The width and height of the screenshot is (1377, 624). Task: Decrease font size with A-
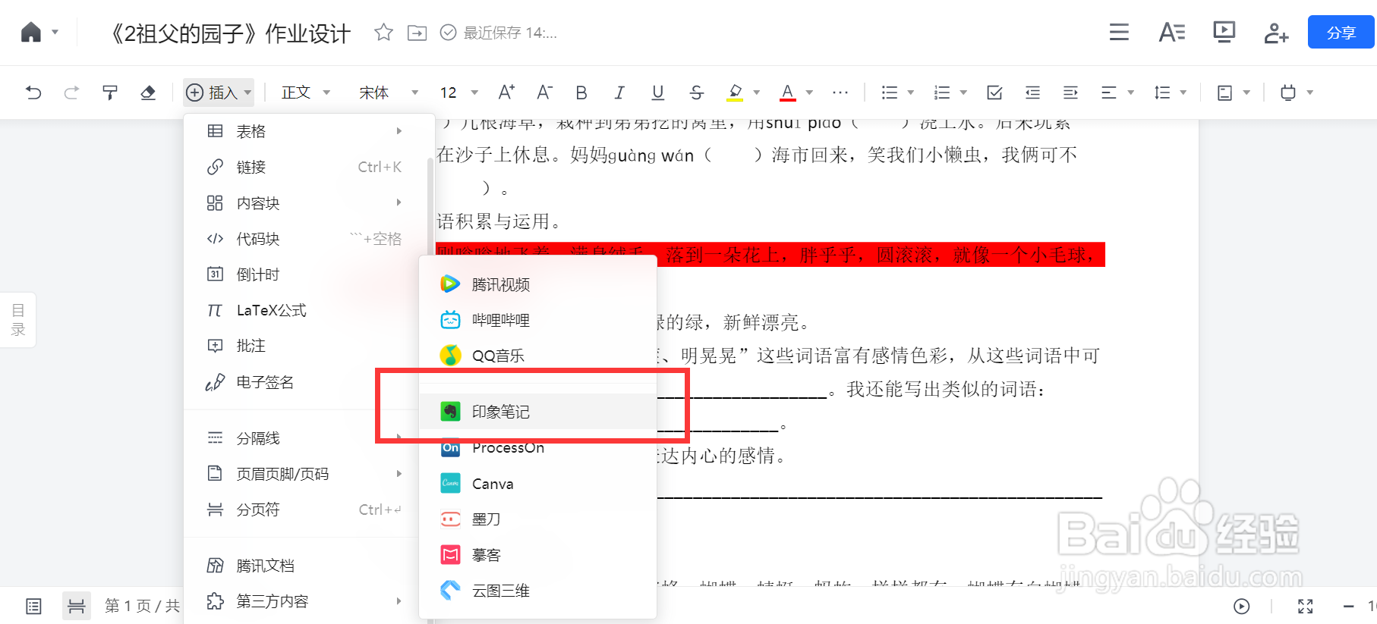[544, 93]
